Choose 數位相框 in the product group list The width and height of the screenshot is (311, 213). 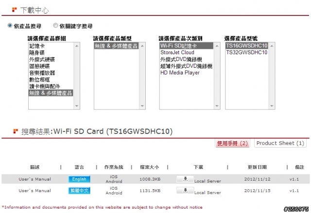click(x=51, y=79)
